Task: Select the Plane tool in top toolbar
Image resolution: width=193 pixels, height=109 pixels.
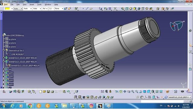Action: (x=91, y=9)
